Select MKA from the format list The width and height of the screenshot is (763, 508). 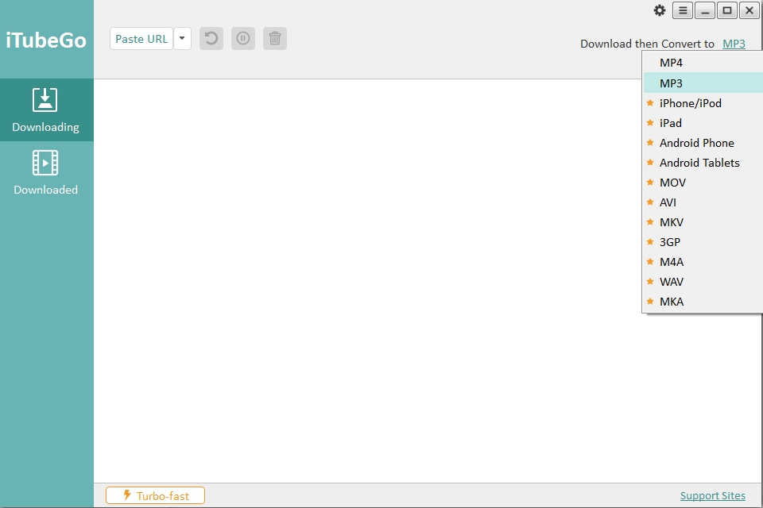click(x=703, y=302)
